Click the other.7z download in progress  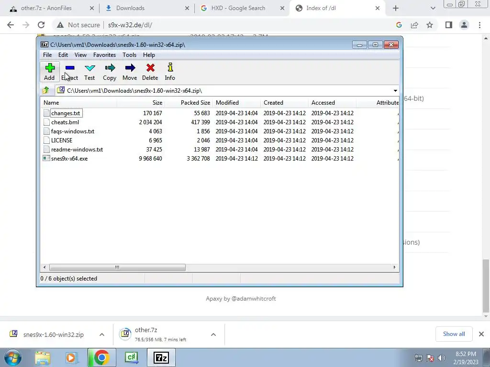click(x=161, y=335)
